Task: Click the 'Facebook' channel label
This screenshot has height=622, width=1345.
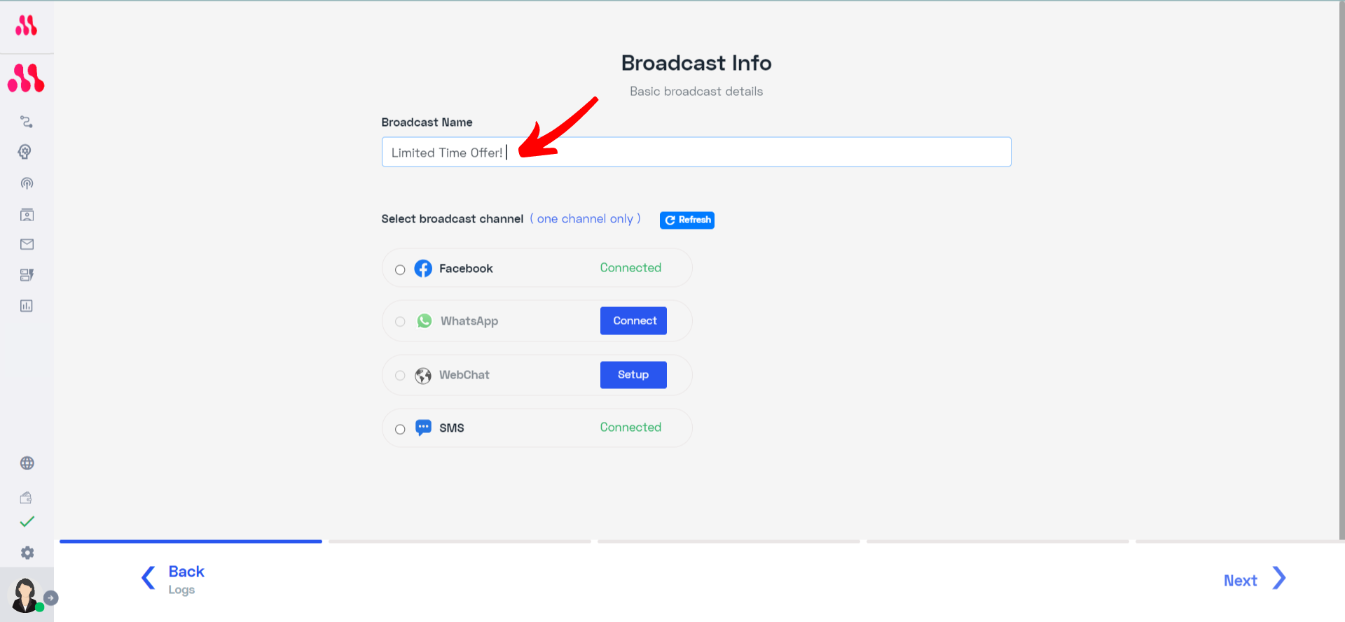Action: [466, 269]
